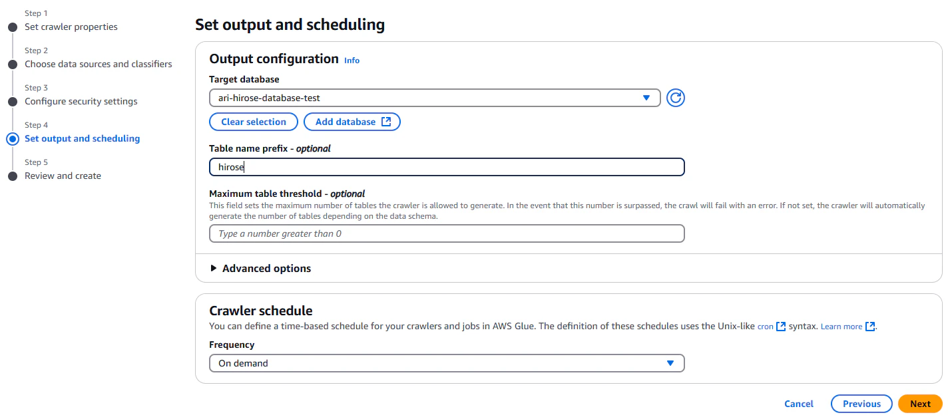This screenshot has height=419, width=948.
Task: Click the Table name prefix field
Action: tap(447, 167)
